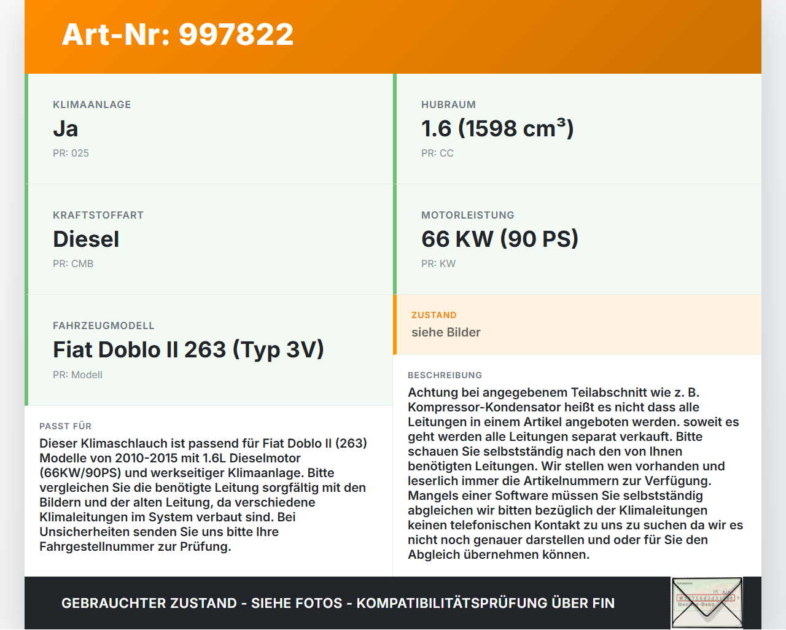Click the BESCHREIBUNG section label
The image size is (786, 630).
coord(445,375)
